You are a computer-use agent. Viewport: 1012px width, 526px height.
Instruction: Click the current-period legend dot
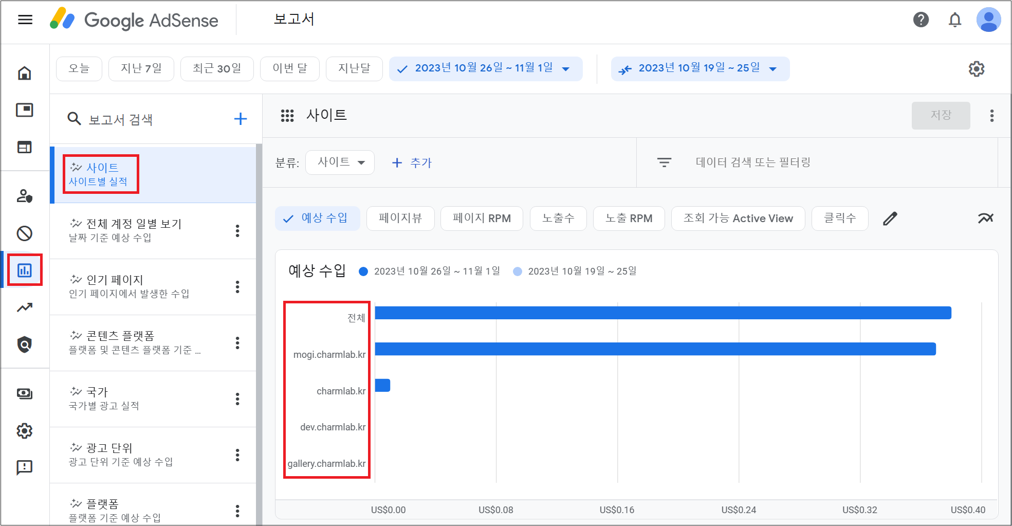pyautogui.click(x=363, y=271)
